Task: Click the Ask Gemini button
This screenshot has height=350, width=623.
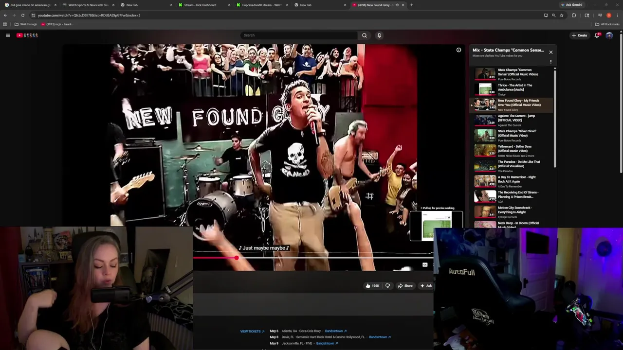Action: (x=571, y=5)
